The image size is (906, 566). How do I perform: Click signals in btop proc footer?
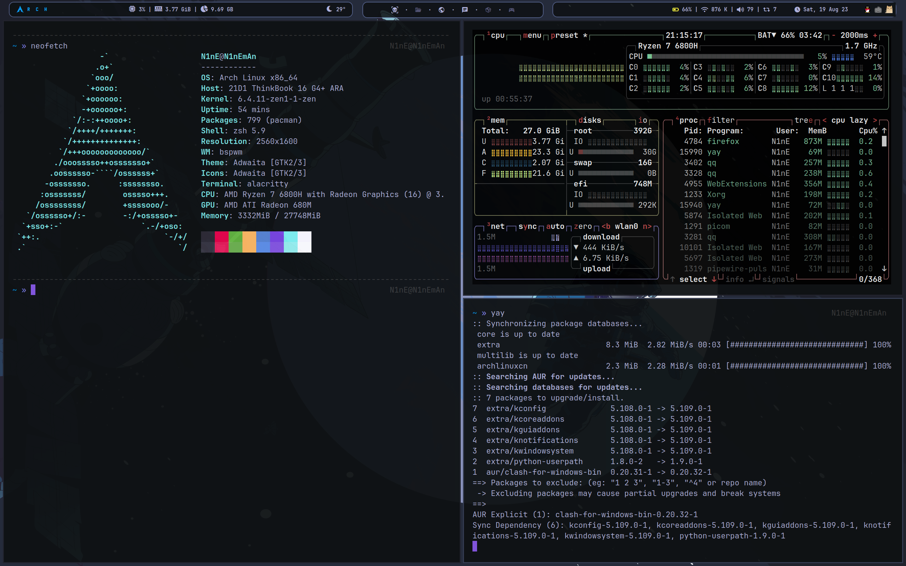coord(778,279)
